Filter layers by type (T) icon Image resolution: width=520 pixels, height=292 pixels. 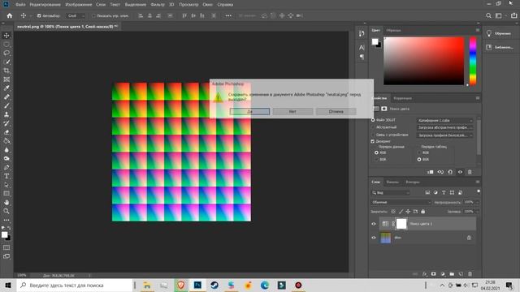pyautogui.click(x=444, y=193)
